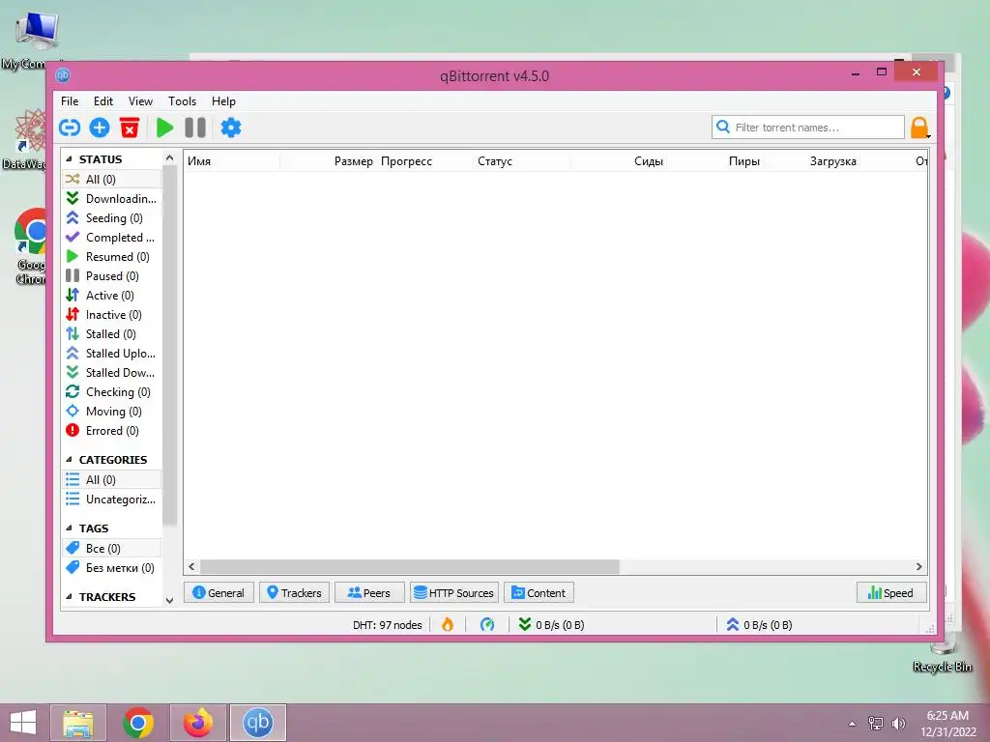Select Stalled Downloading status filter
This screenshot has width=990, height=742.
pyautogui.click(x=112, y=373)
